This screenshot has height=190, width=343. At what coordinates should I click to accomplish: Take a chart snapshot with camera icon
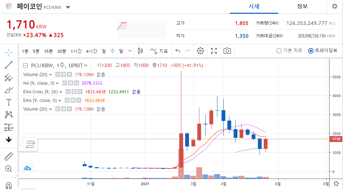point(227,51)
